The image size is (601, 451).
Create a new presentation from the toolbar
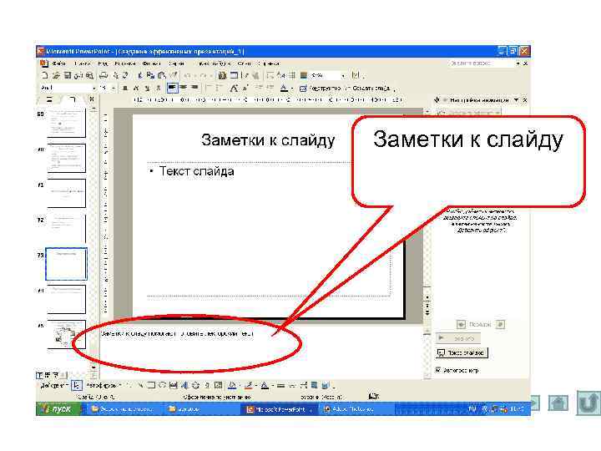(x=44, y=75)
